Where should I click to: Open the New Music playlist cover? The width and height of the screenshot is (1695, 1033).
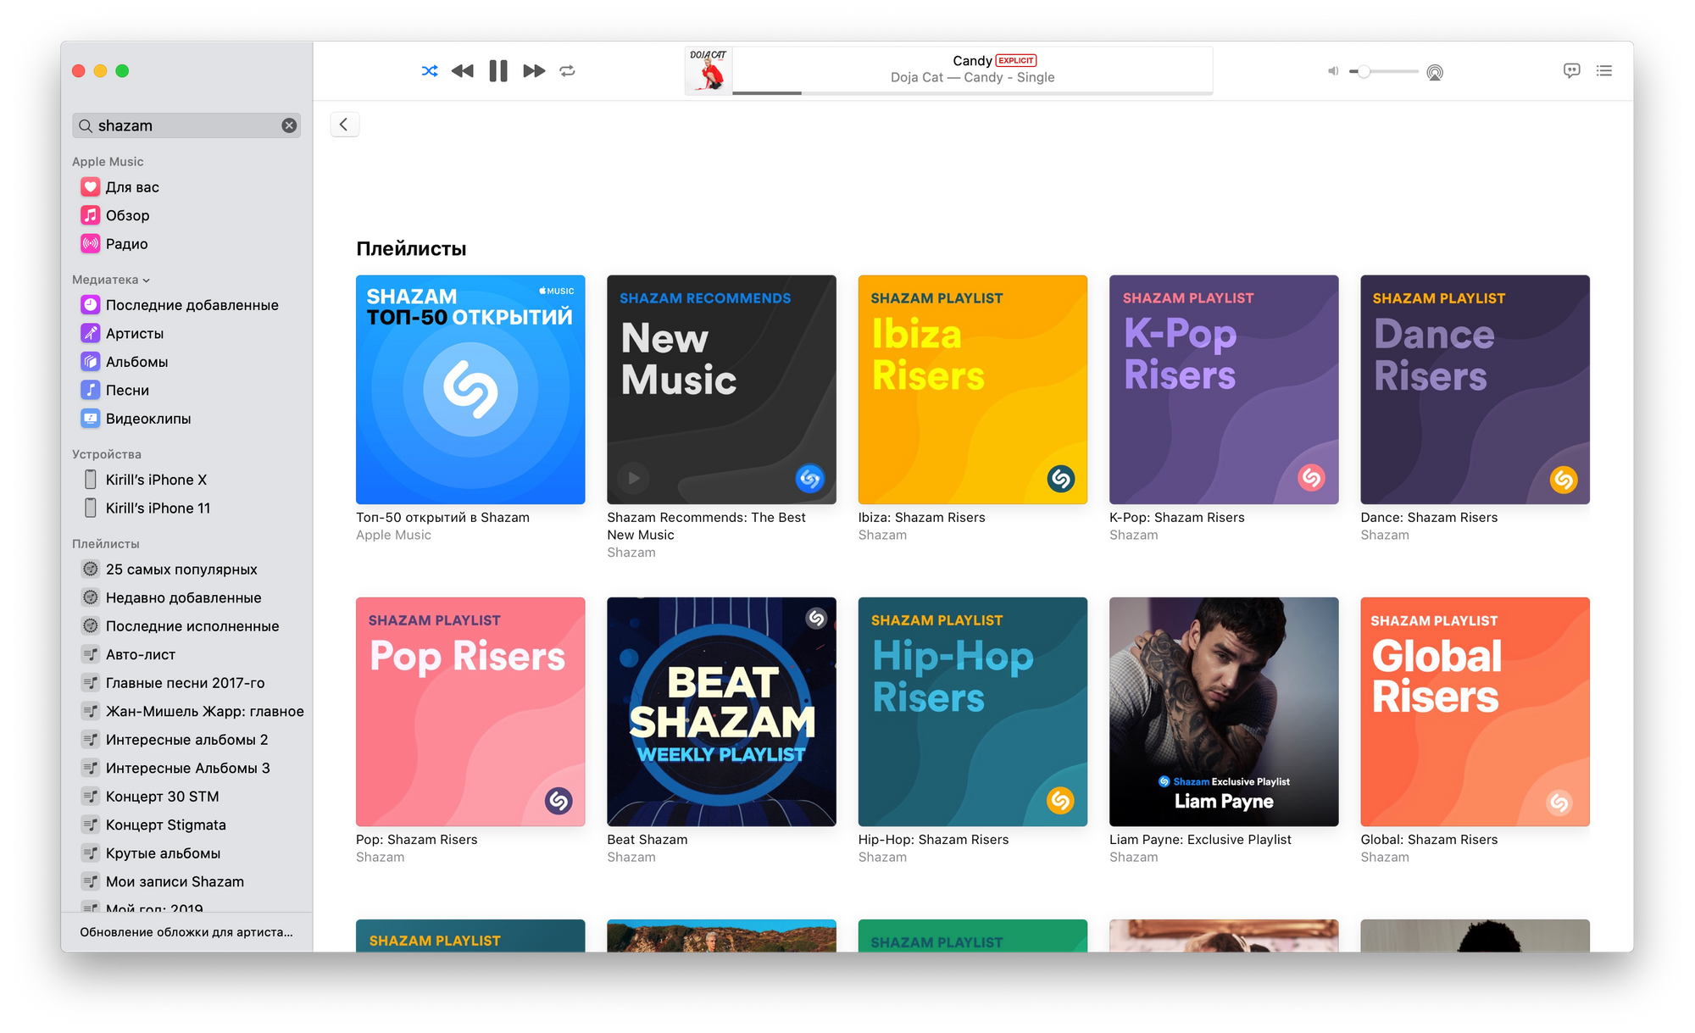(x=721, y=390)
